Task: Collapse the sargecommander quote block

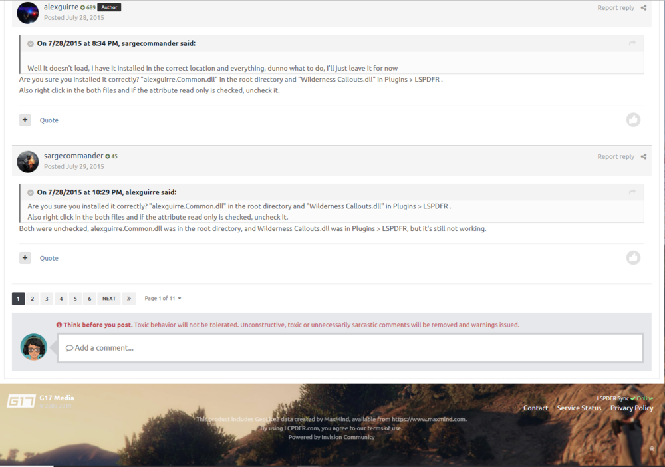Action: point(31,44)
